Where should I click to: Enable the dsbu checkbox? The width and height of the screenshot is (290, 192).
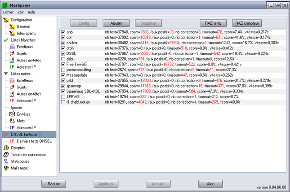click(x=63, y=59)
